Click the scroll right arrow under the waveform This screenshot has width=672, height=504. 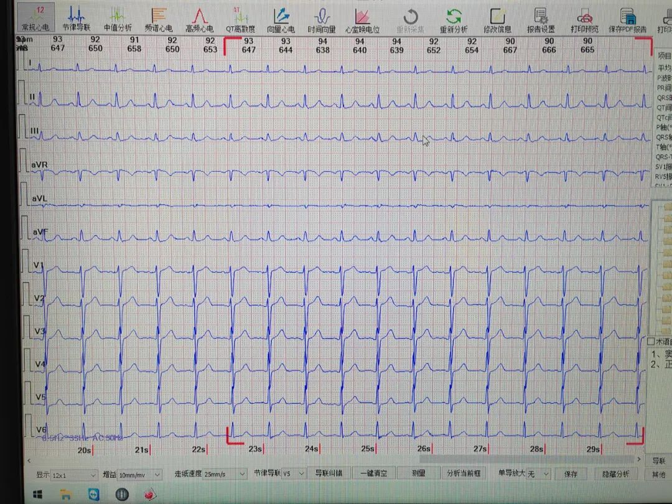pos(639,459)
